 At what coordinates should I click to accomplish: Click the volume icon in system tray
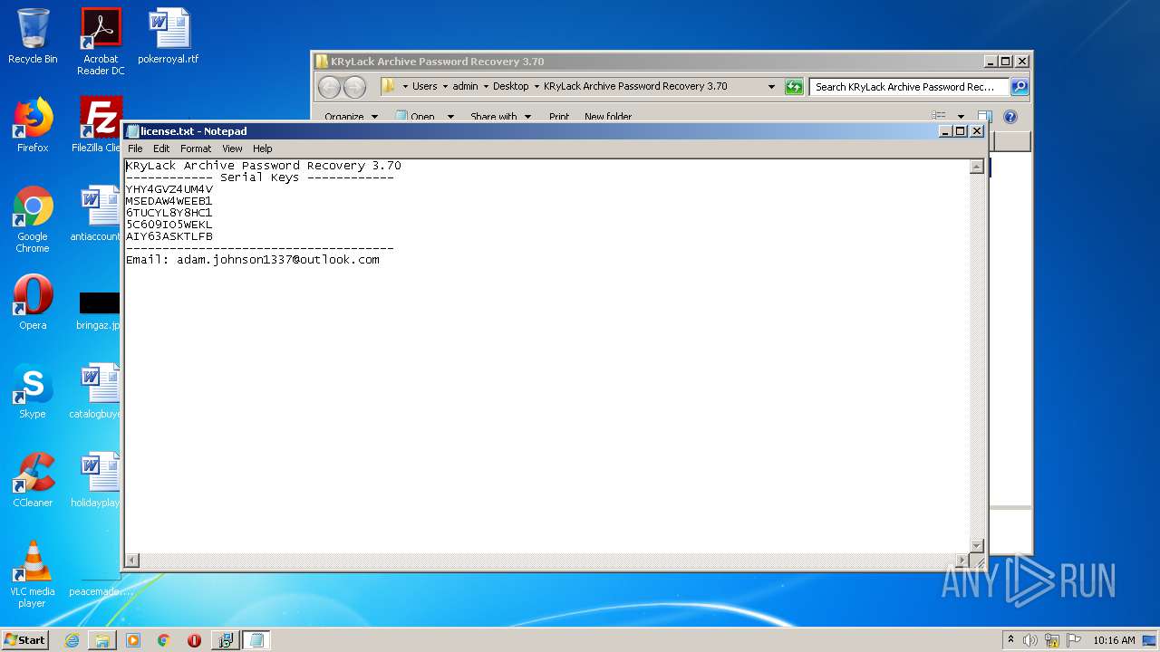[x=1030, y=640]
